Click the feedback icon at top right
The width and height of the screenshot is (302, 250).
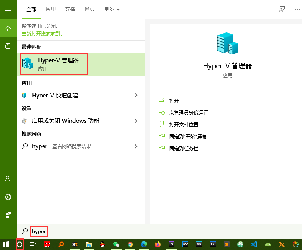click(282, 9)
